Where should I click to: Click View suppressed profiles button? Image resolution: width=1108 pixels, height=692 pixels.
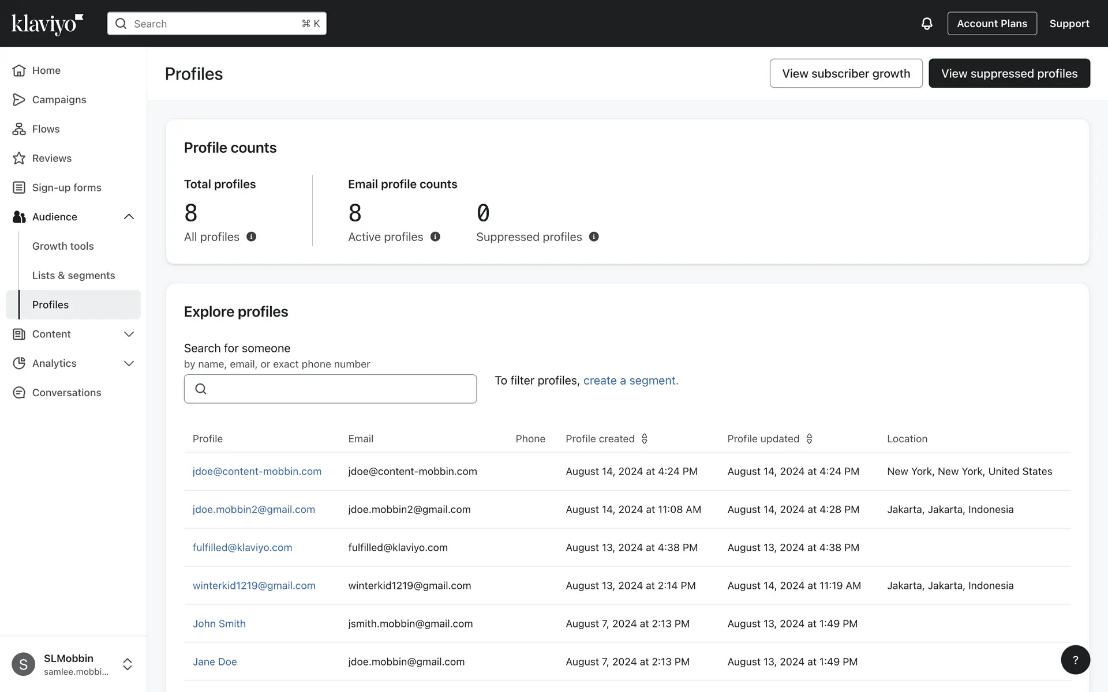click(x=1009, y=73)
